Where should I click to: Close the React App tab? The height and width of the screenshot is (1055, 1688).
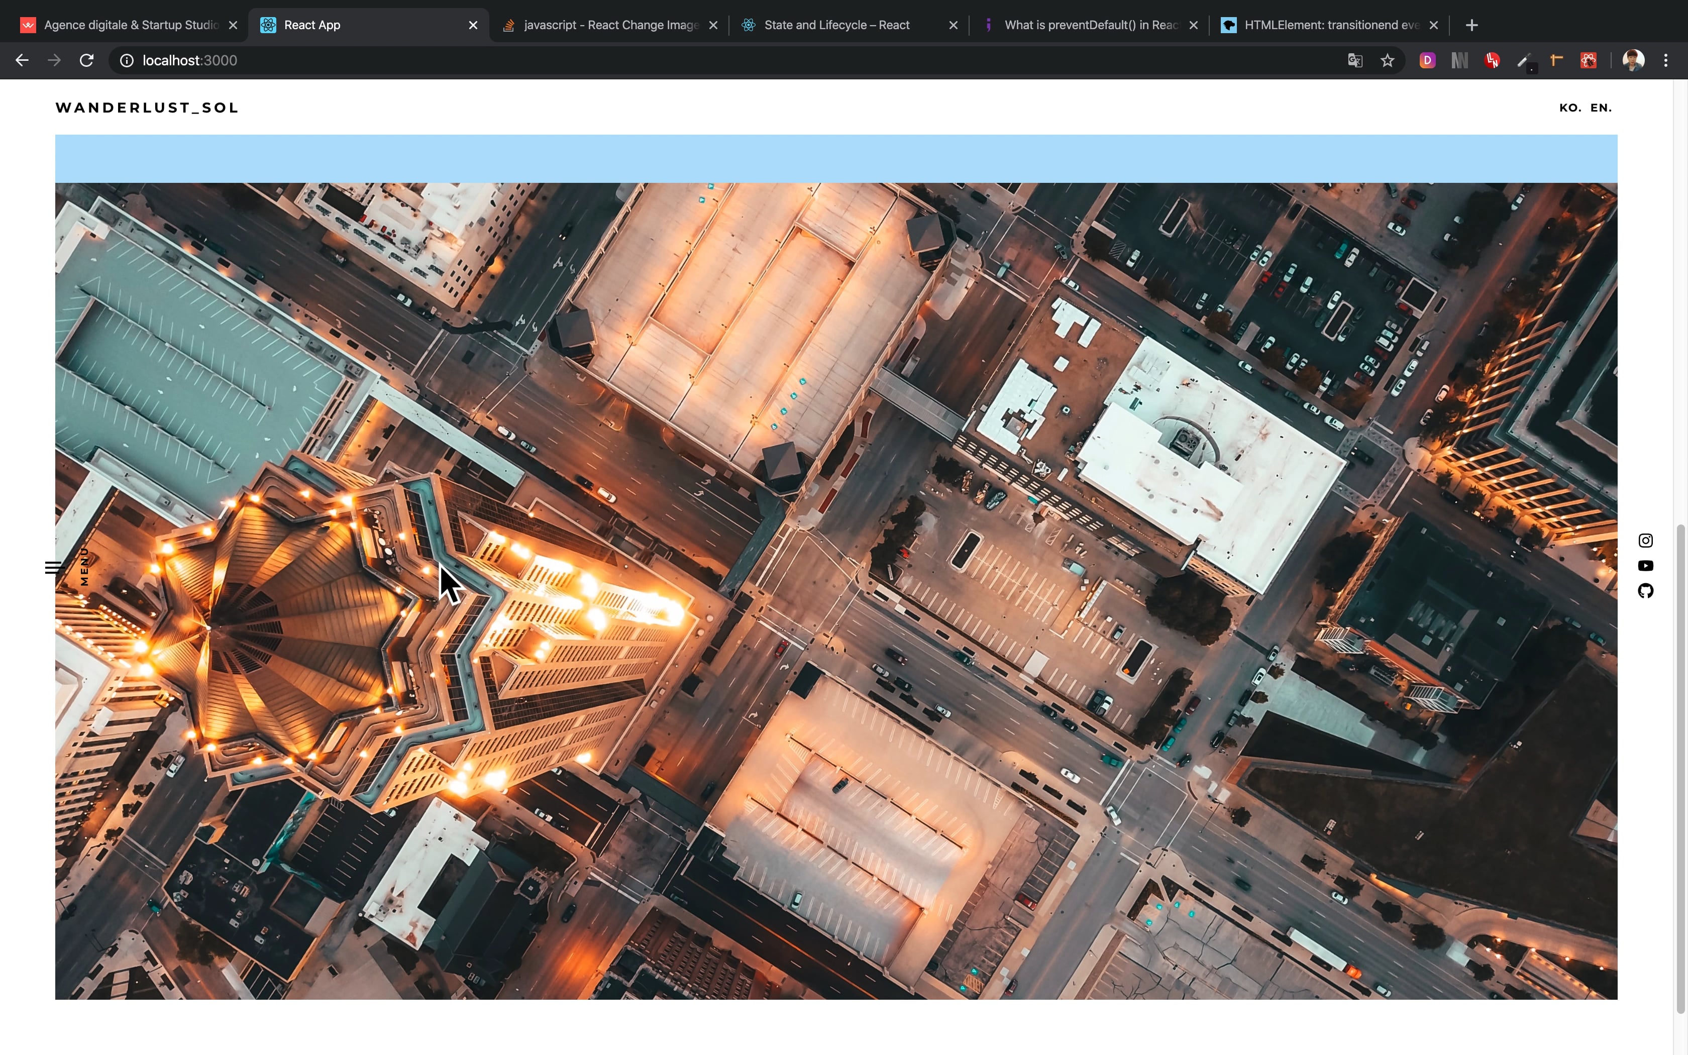tap(473, 25)
